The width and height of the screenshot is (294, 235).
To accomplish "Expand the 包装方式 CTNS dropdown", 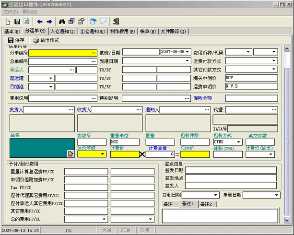I will (239, 142).
